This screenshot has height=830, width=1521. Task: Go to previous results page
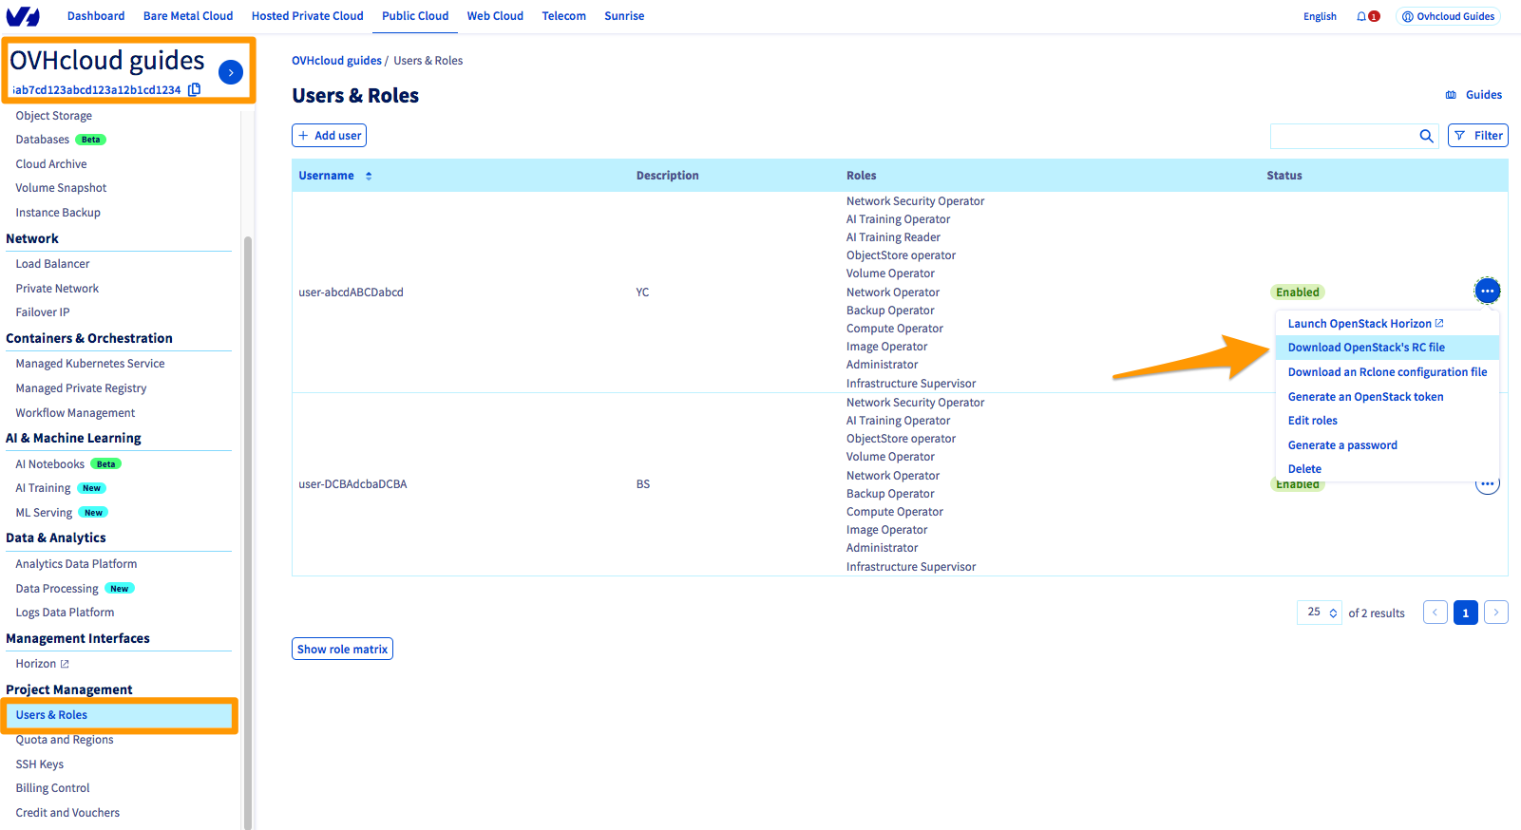1435,613
